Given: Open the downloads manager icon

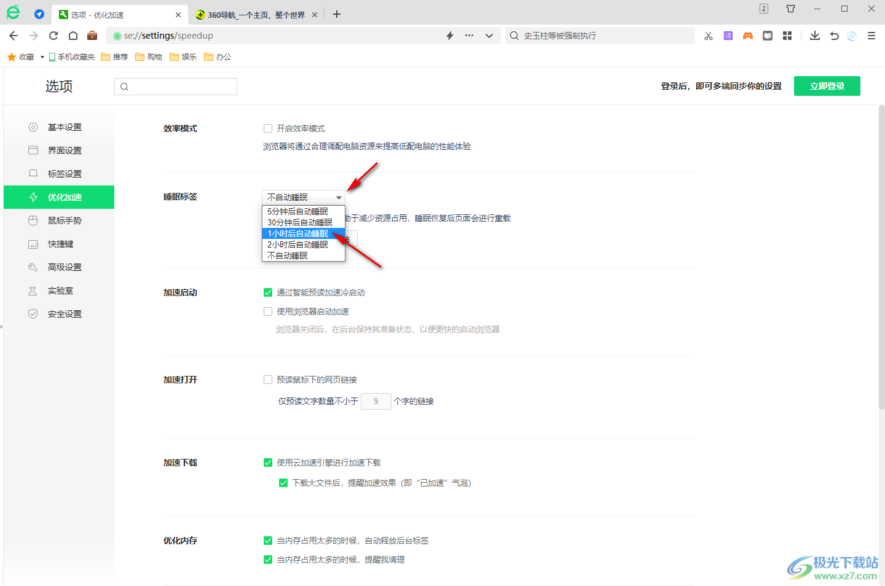Looking at the screenshot, I should (815, 36).
